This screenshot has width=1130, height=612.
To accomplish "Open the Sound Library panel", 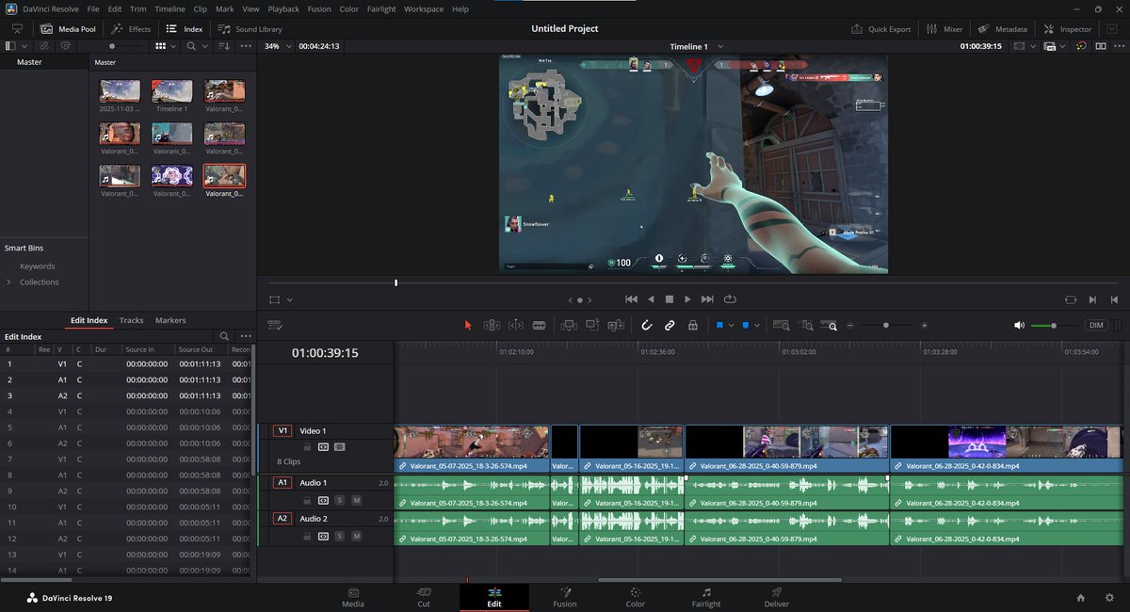I will pos(250,29).
